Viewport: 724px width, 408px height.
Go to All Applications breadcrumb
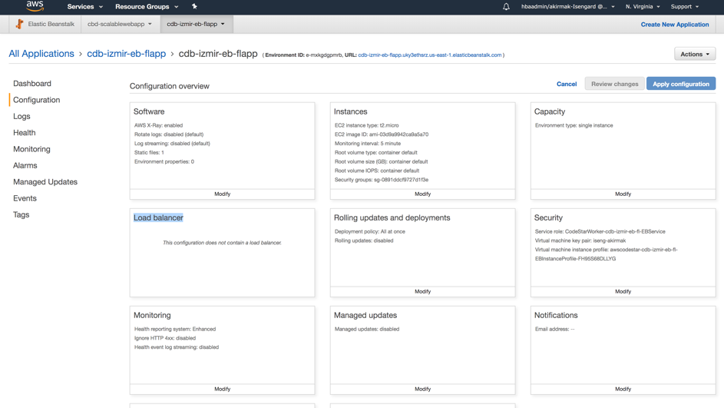point(41,54)
